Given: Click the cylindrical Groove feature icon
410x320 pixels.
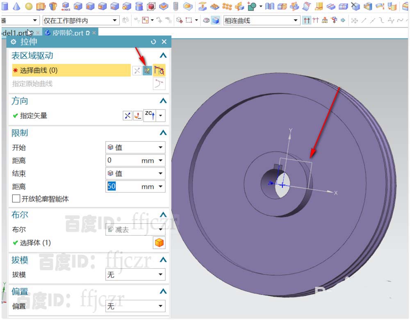Looking at the screenshot, I should [139, 6].
